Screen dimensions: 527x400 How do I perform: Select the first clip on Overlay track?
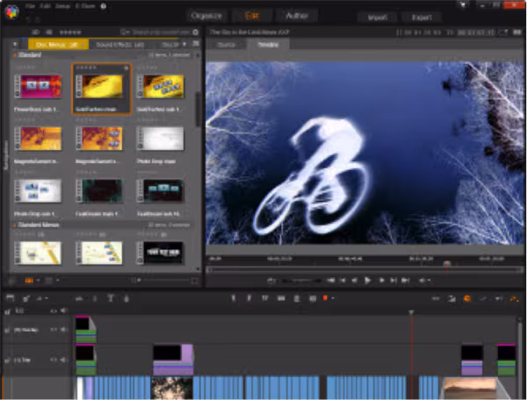pos(86,329)
